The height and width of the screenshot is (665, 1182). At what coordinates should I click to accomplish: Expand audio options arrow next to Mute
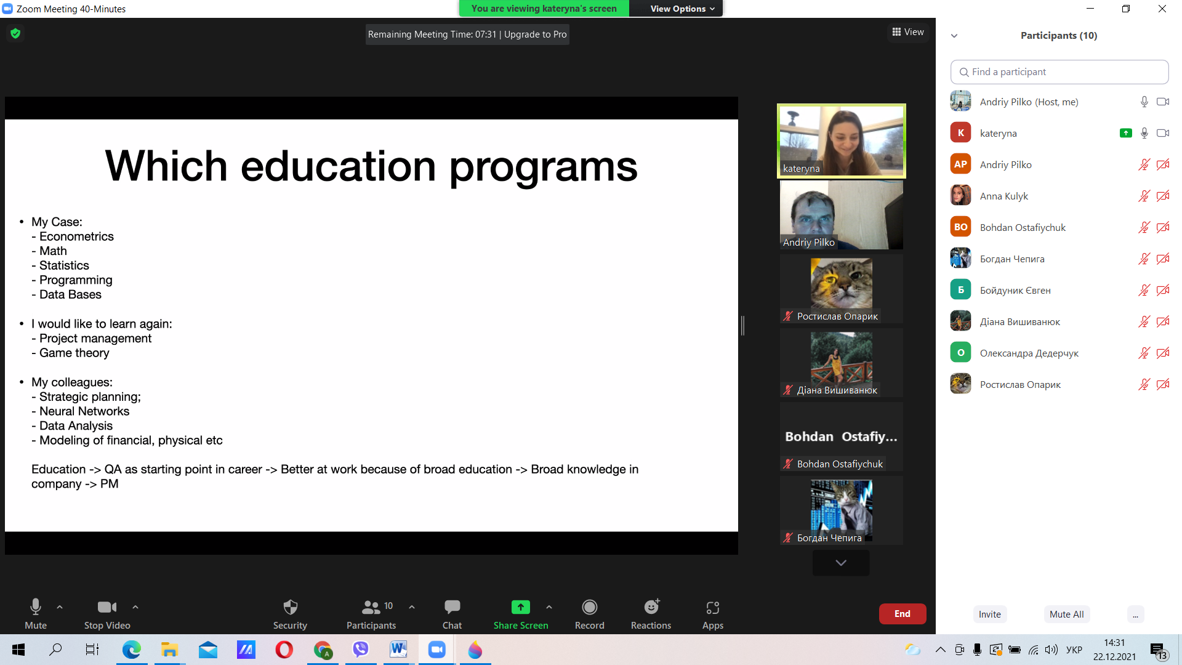tap(60, 607)
